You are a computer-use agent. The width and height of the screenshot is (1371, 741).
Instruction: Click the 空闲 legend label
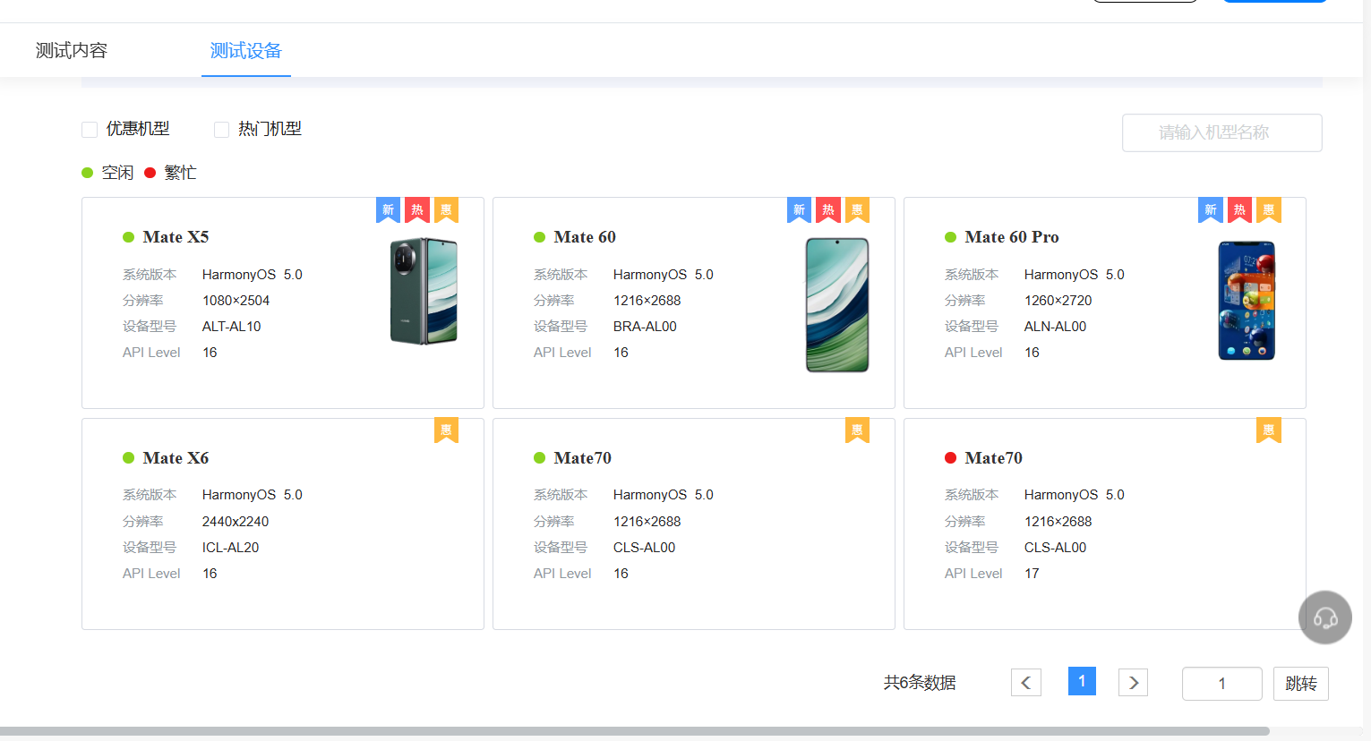(117, 173)
